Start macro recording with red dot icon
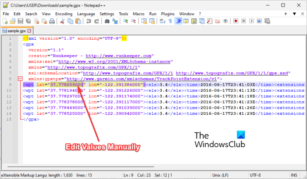The width and height of the screenshot is (307, 179). 236,21
